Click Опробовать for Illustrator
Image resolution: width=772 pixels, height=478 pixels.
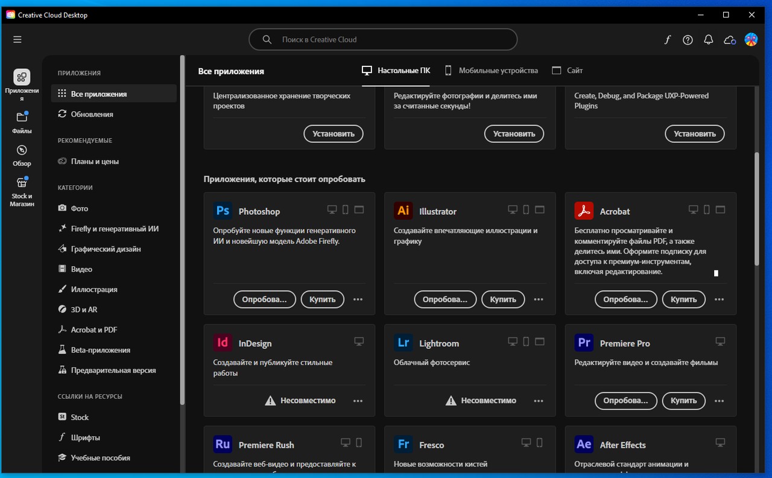pyautogui.click(x=445, y=299)
